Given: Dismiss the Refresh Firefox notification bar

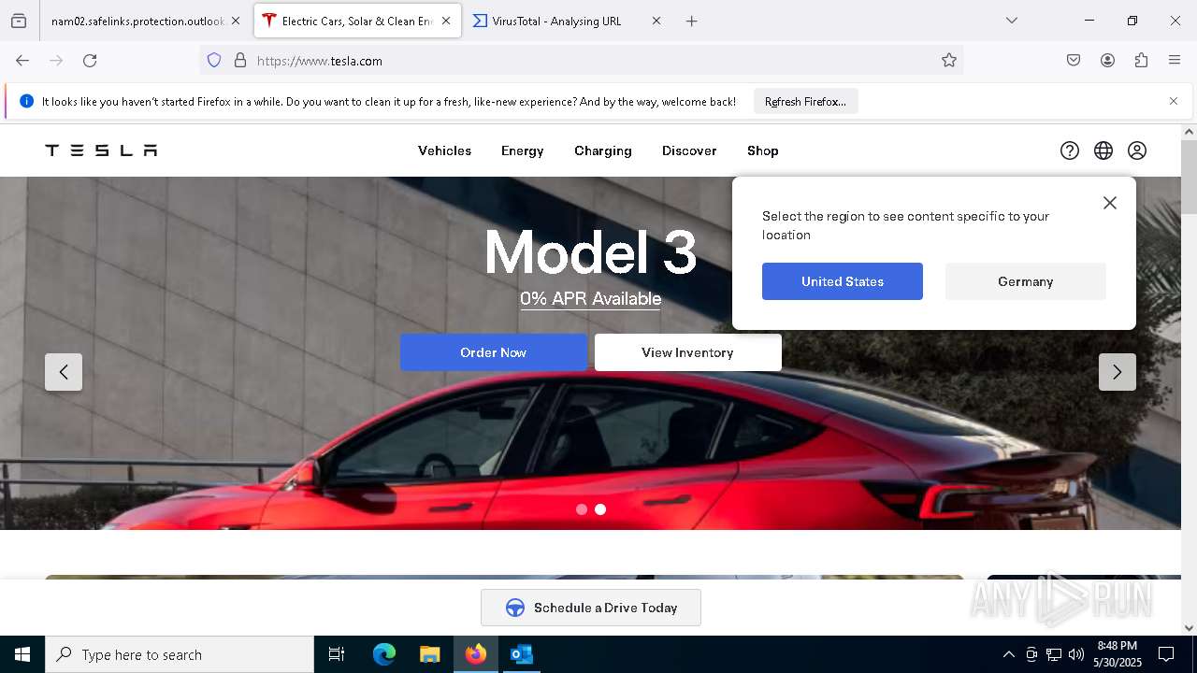Looking at the screenshot, I should (1174, 101).
